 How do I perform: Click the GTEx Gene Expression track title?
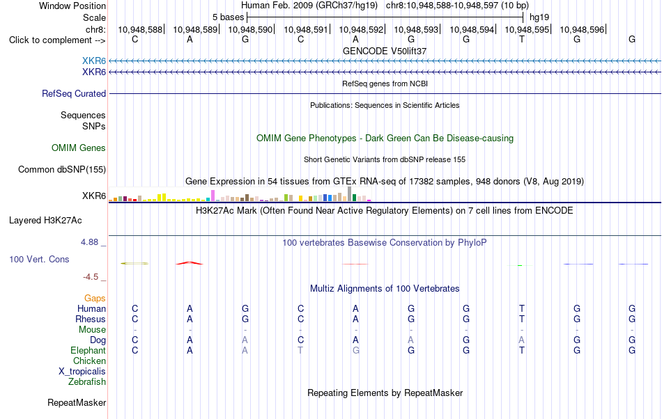coord(385,181)
